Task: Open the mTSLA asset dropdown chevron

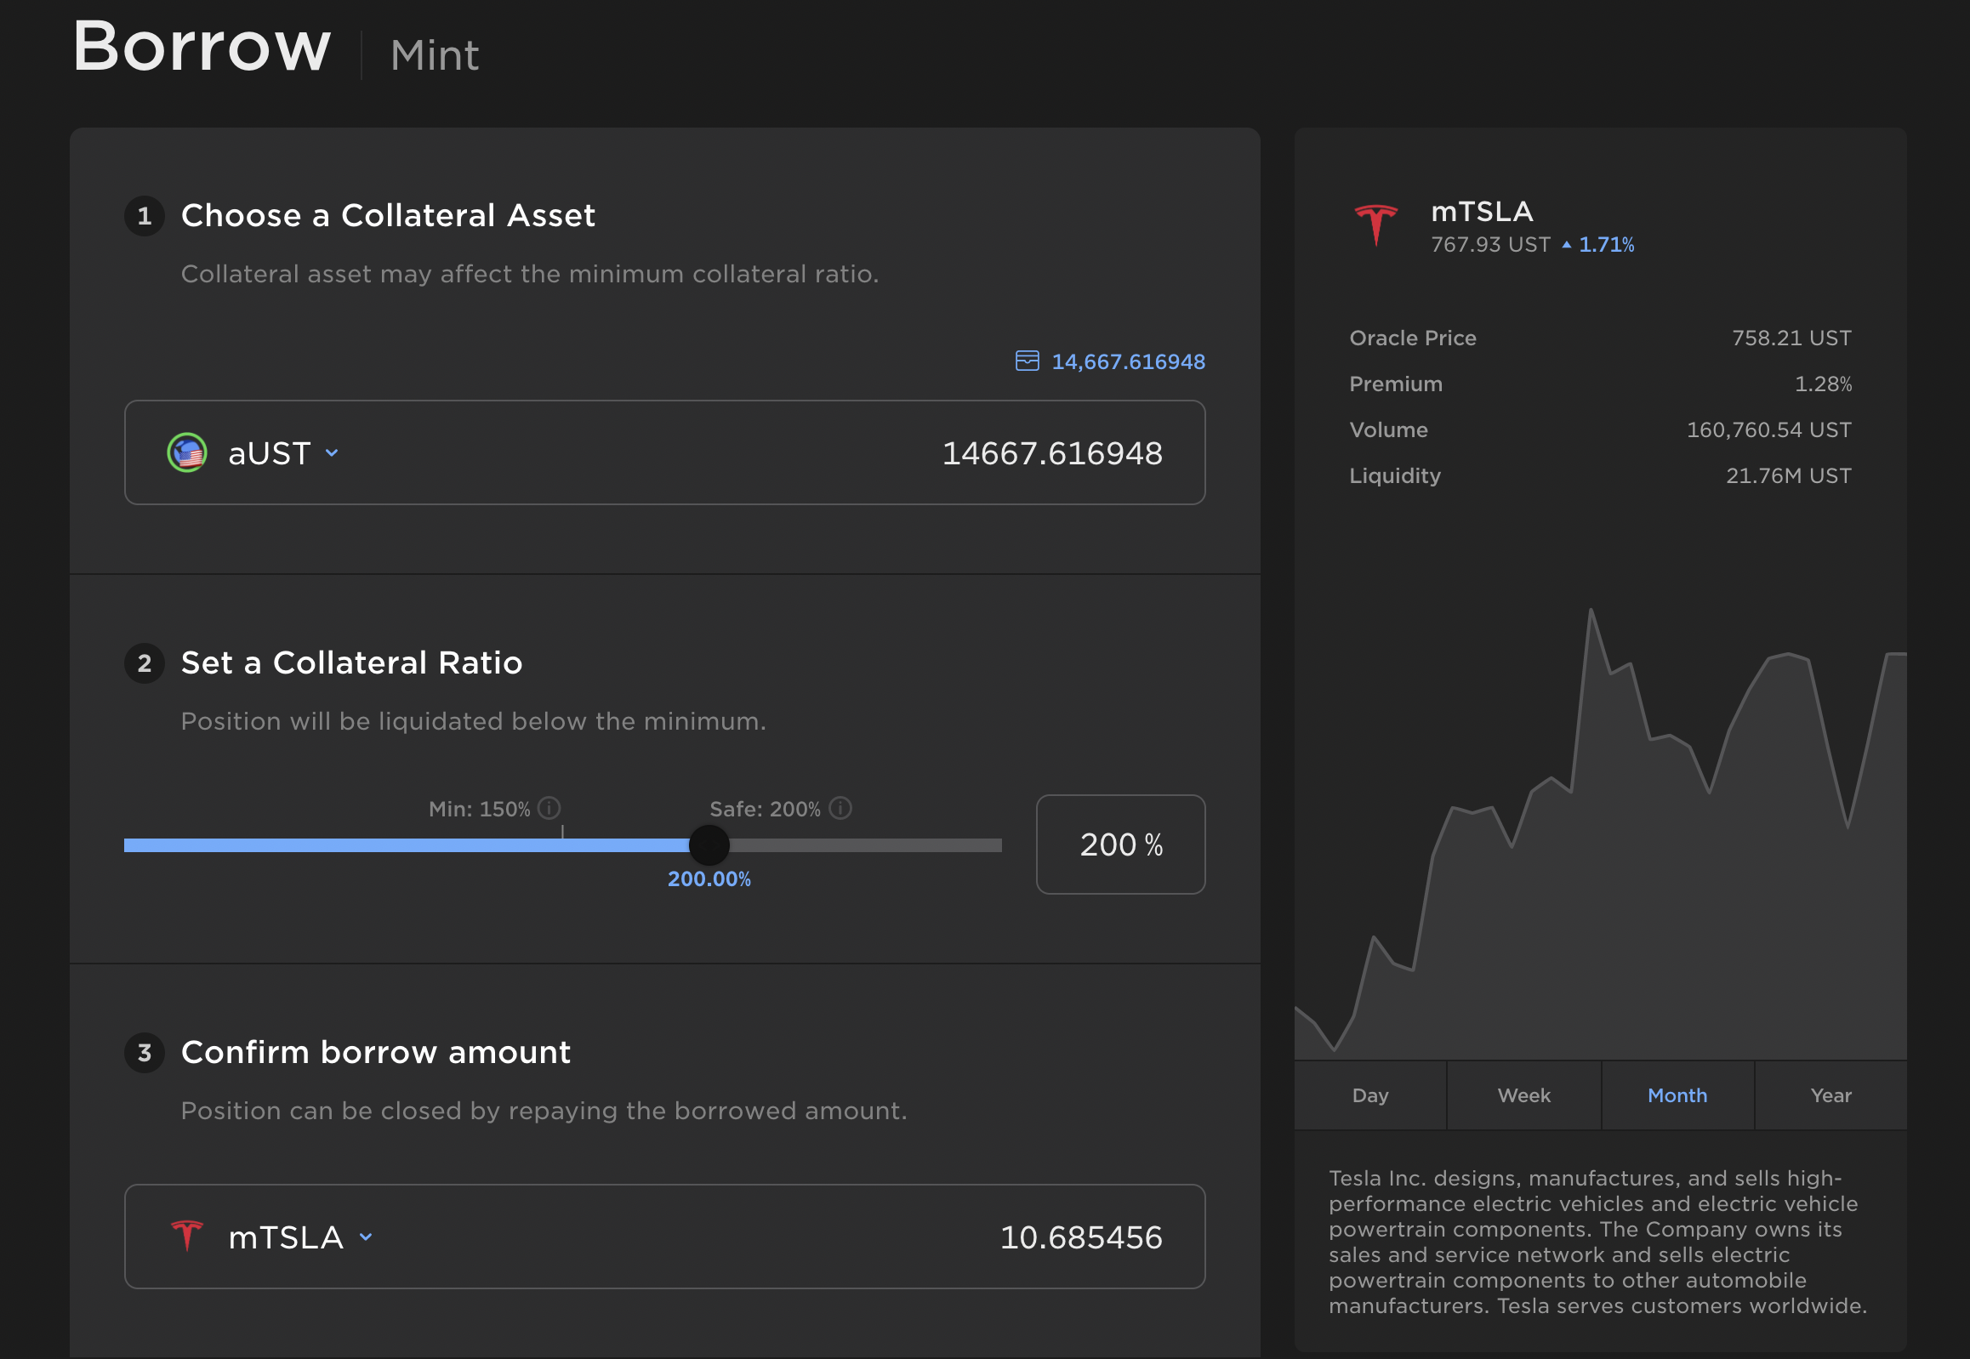Action: pyautogui.click(x=367, y=1237)
